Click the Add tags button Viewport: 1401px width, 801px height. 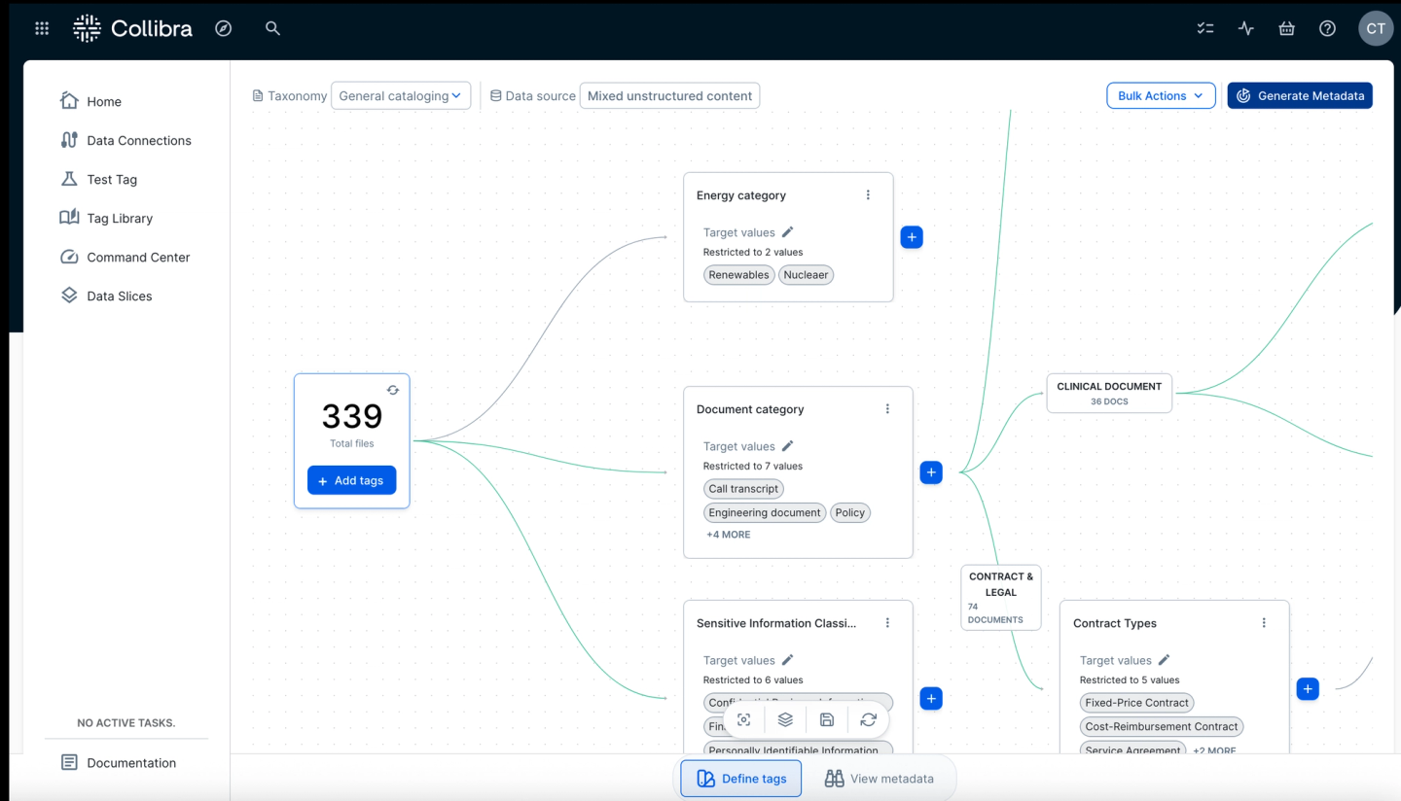pyautogui.click(x=351, y=481)
